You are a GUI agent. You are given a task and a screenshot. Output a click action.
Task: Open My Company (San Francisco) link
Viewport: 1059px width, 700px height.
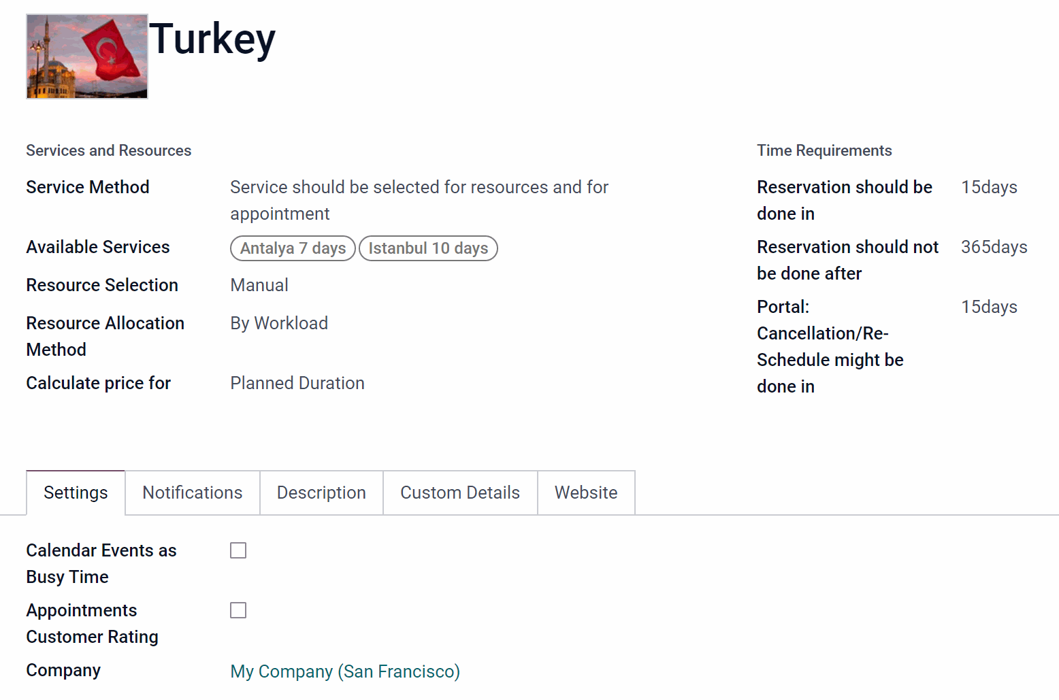coord(345,671)
